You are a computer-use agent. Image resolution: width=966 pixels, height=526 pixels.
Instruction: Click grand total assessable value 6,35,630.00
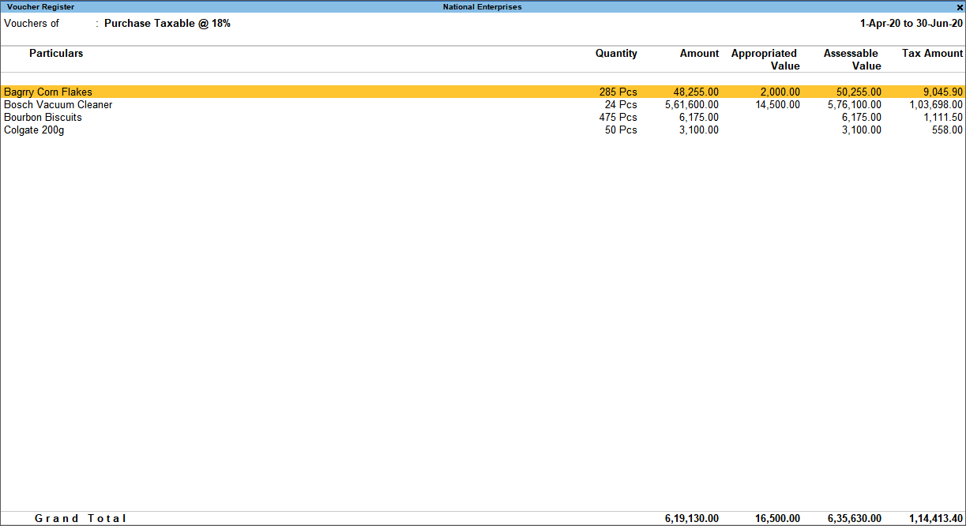point(855,518)
